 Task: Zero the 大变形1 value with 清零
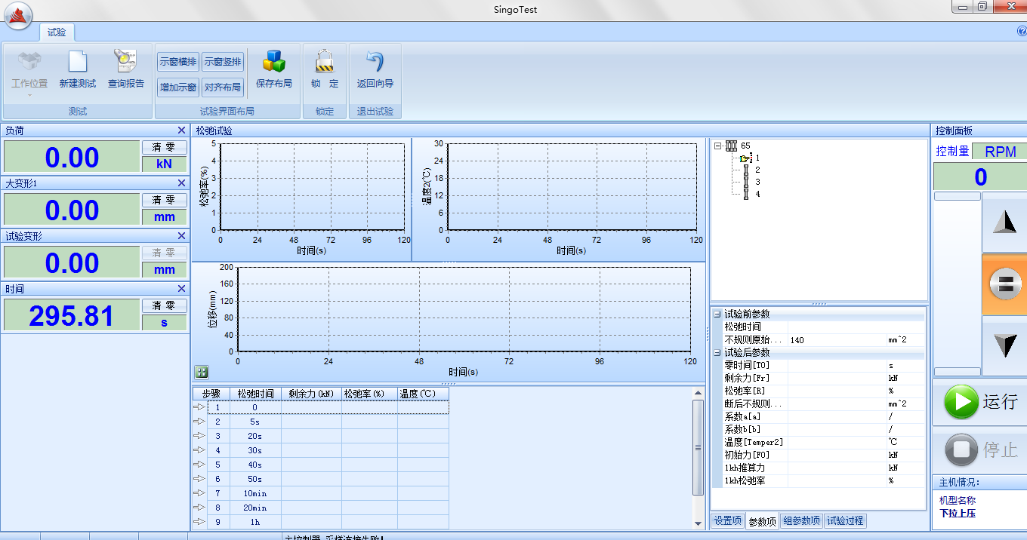pyautogui.click(x=165, y=200)
